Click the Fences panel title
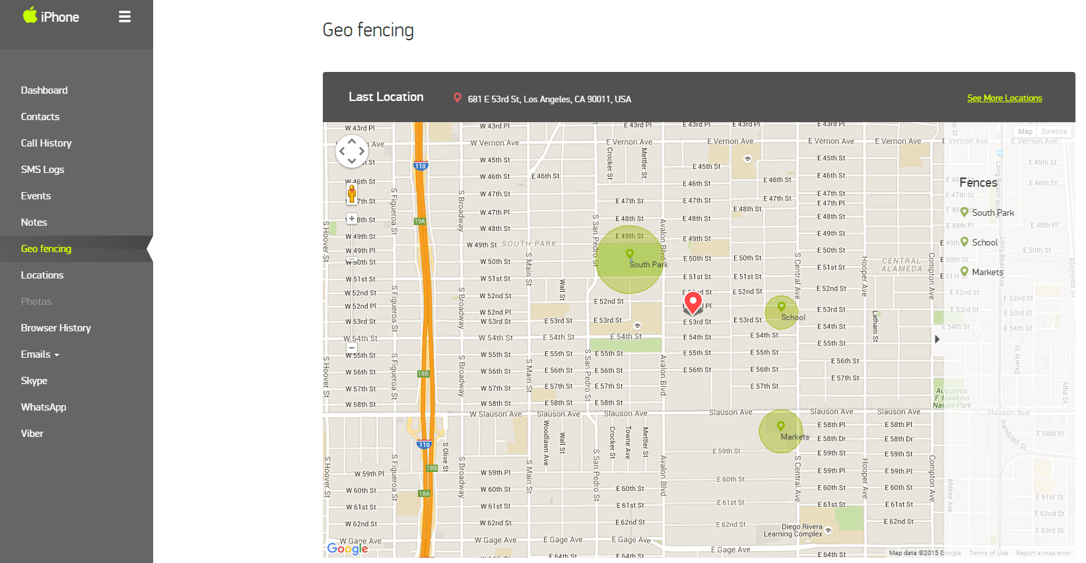The image size is (1086, 563). click(978, 183)
